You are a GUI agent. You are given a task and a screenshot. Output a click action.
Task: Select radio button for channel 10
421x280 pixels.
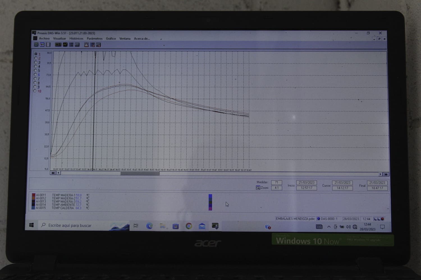click(35, 91)
